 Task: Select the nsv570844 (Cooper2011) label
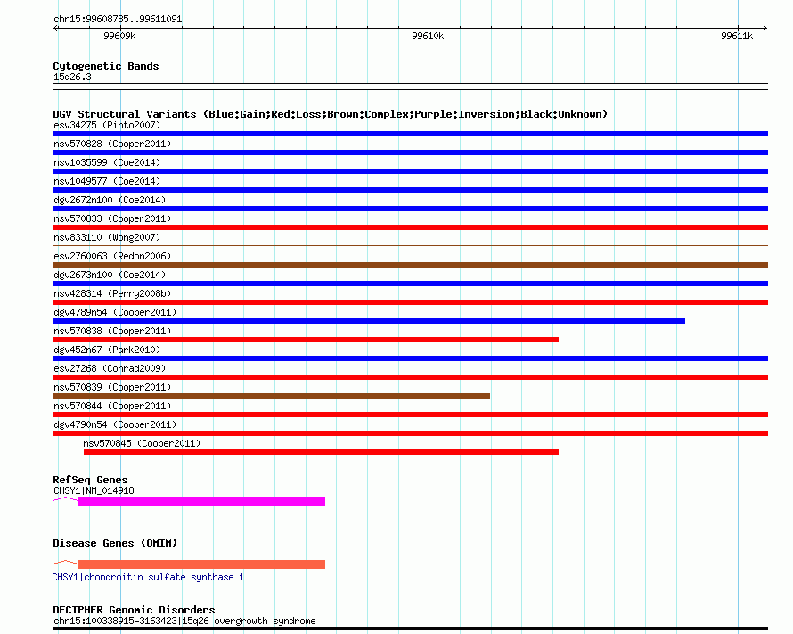click(112, 406)
